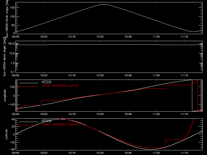This screenshot has height=155, width=207.
Task: Click 11:00 label under Latitude plot
Action: coord(156,153)
